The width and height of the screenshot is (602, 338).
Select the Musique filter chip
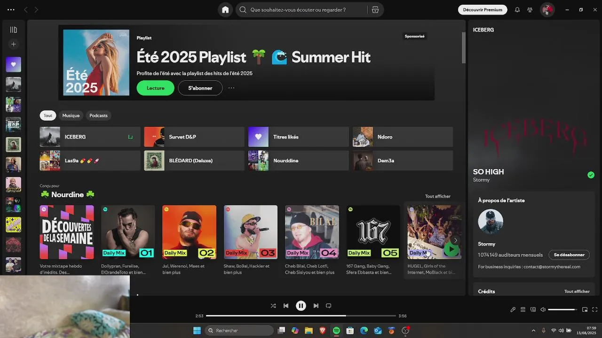(71, 115)
